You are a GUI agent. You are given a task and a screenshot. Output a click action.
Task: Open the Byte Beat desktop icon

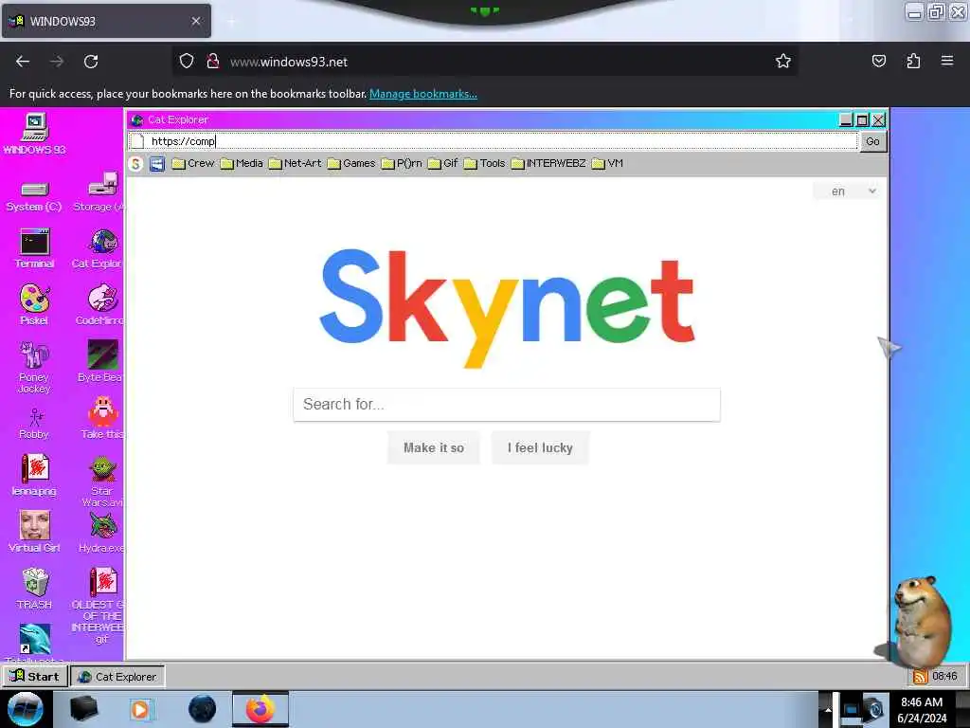click(x=101, y=361)
